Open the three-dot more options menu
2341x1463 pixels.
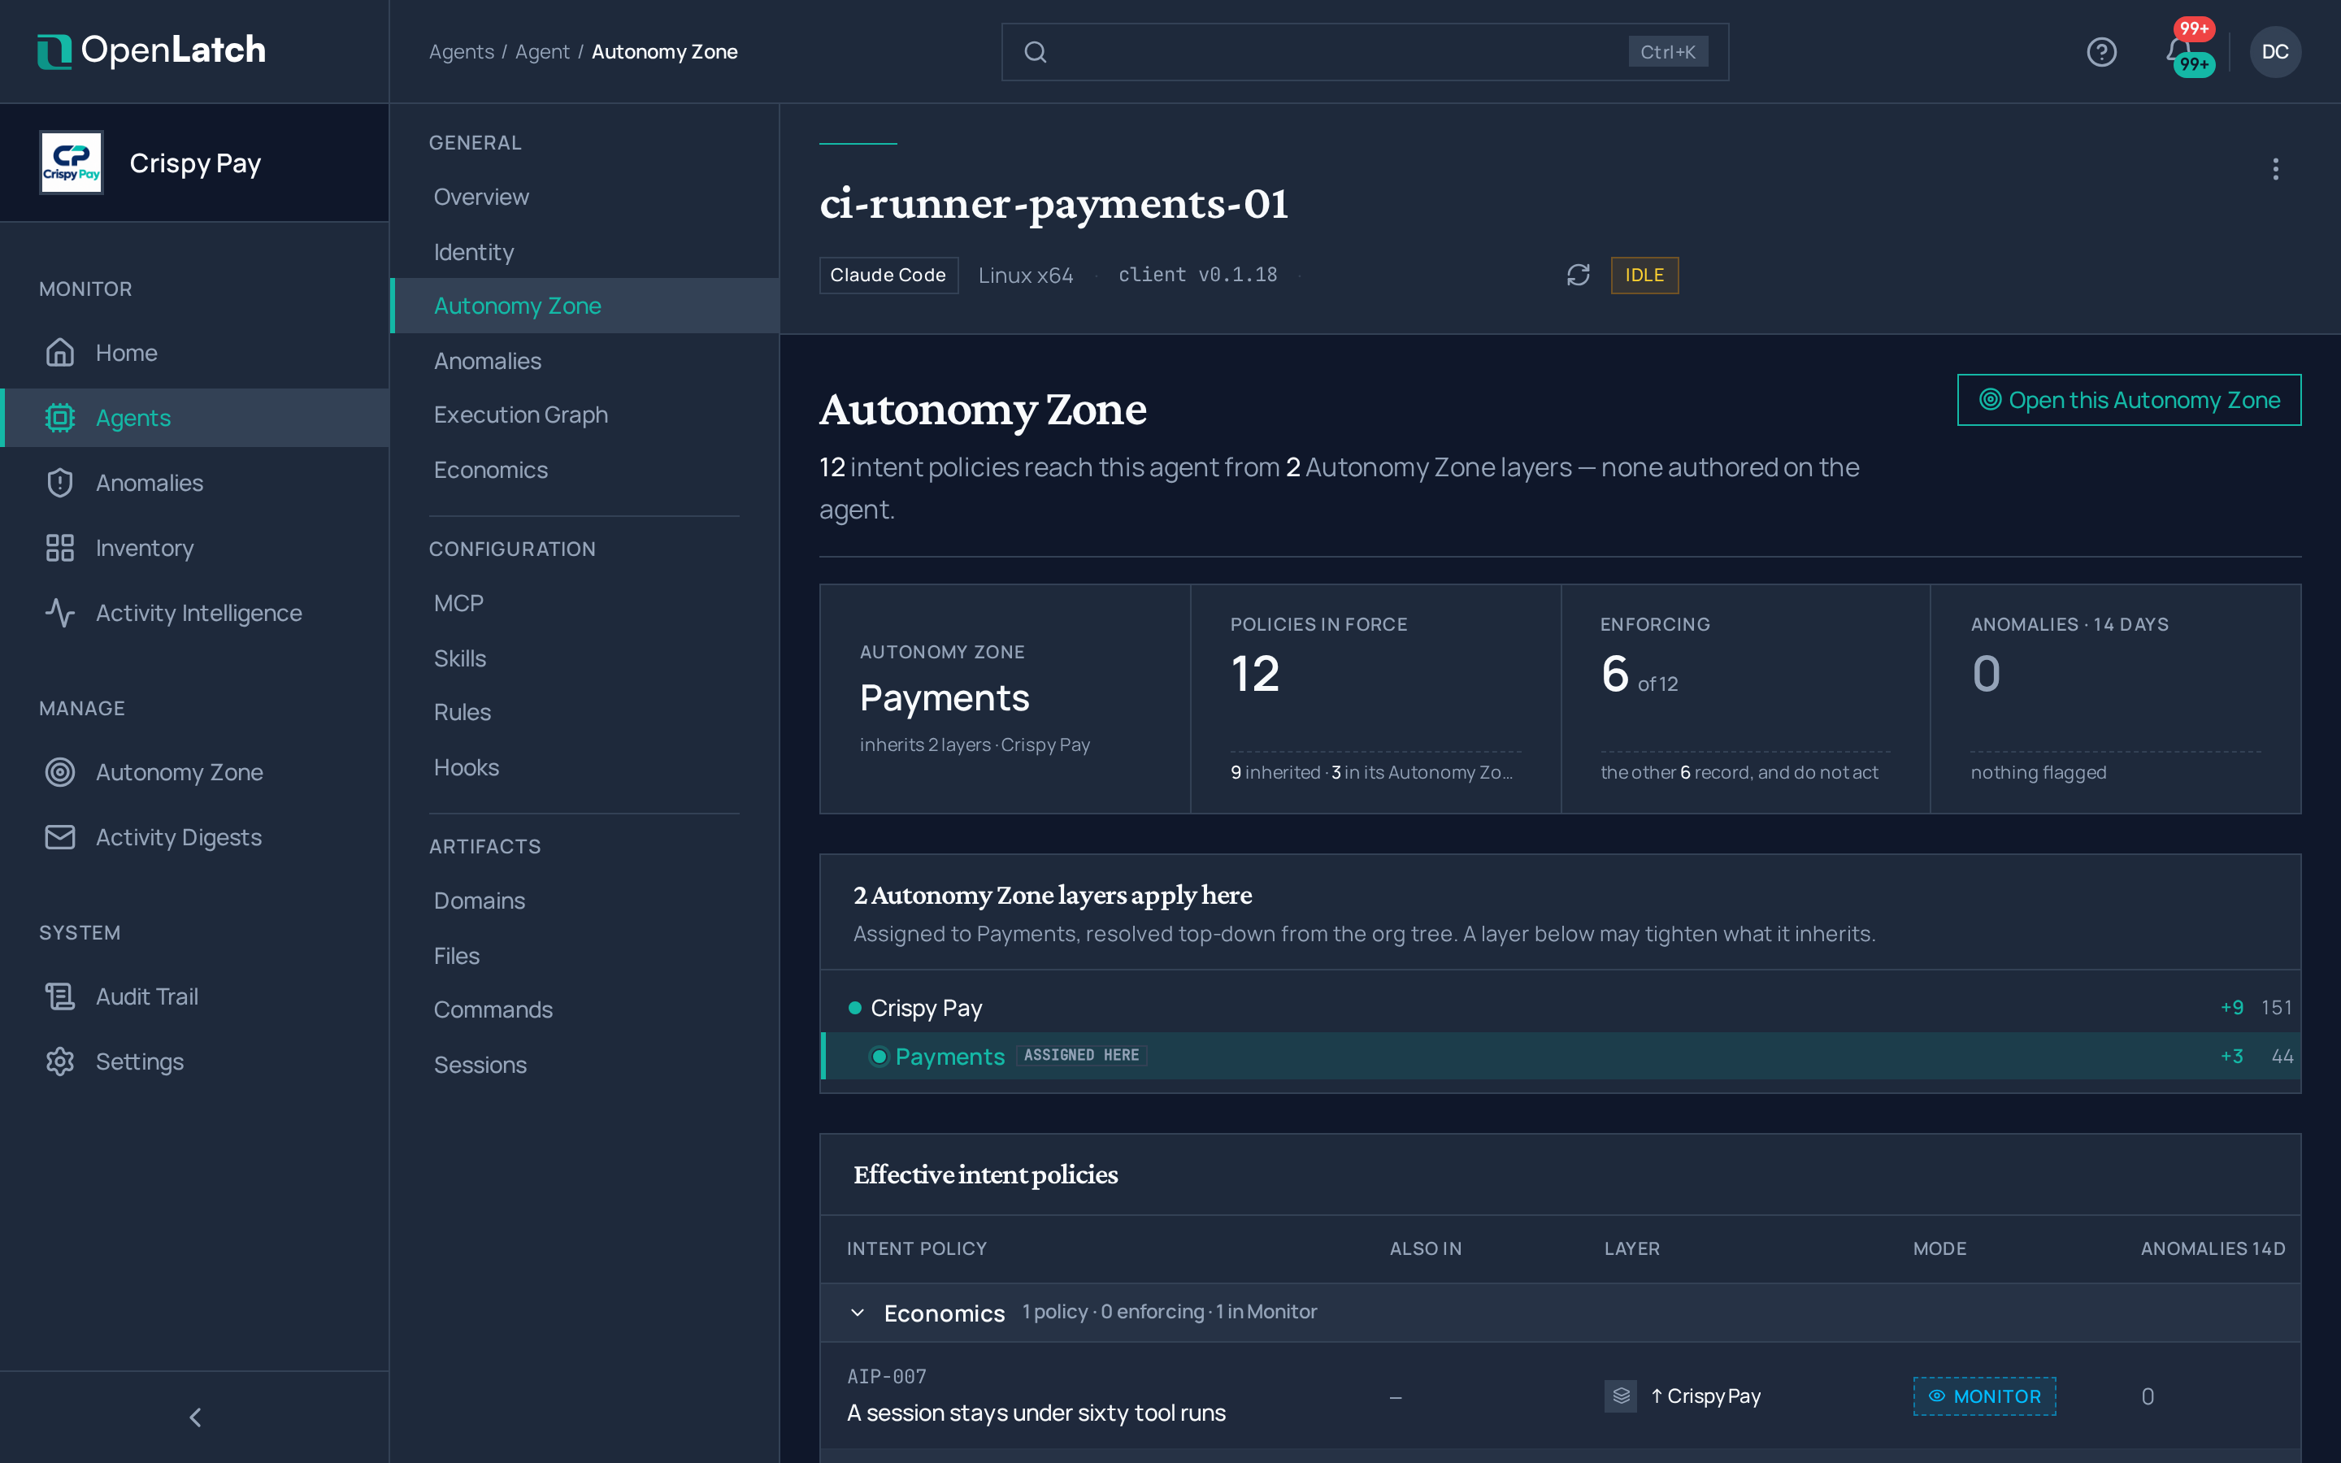[2275, 169]
